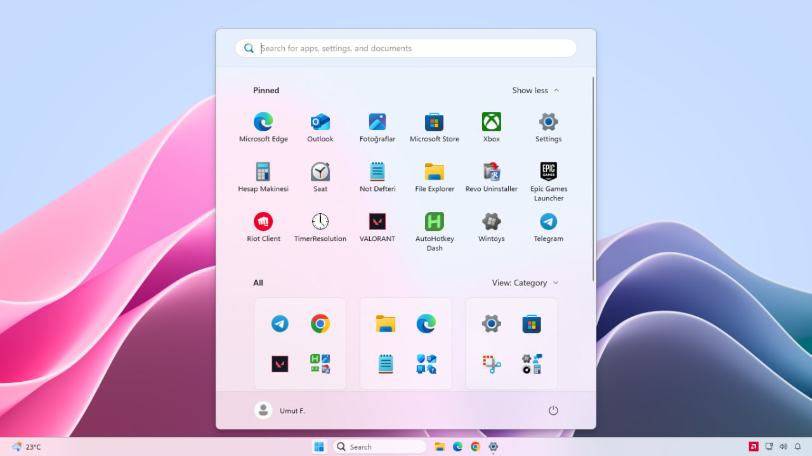Expand more apps cluster in second category group
Viewport: 812px width, 456px height.
point(426,363)
